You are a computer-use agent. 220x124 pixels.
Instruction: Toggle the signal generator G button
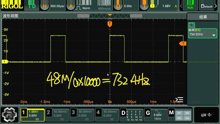click(x=148, y=113)
